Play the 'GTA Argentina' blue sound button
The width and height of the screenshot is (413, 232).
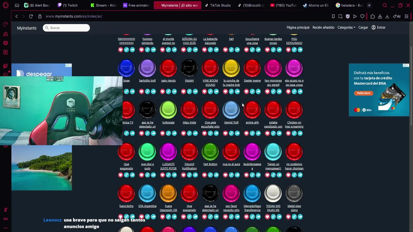[x=147, y=194]
